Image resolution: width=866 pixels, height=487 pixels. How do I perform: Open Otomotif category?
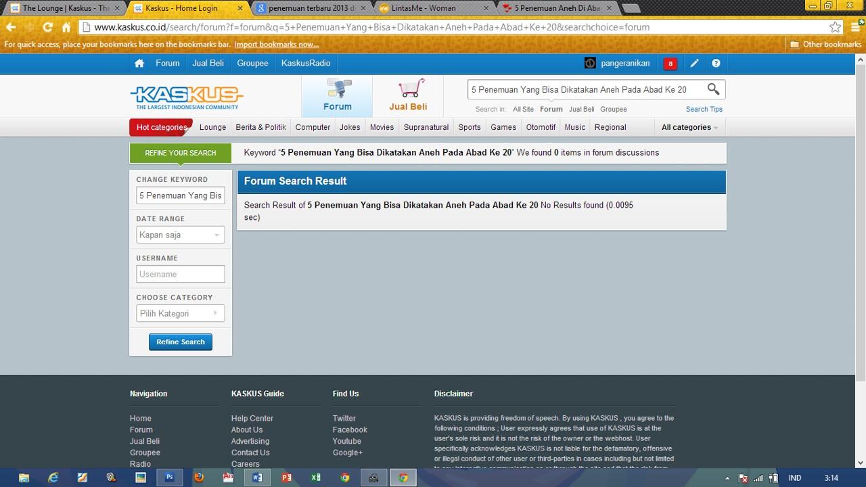coord(541,127)
